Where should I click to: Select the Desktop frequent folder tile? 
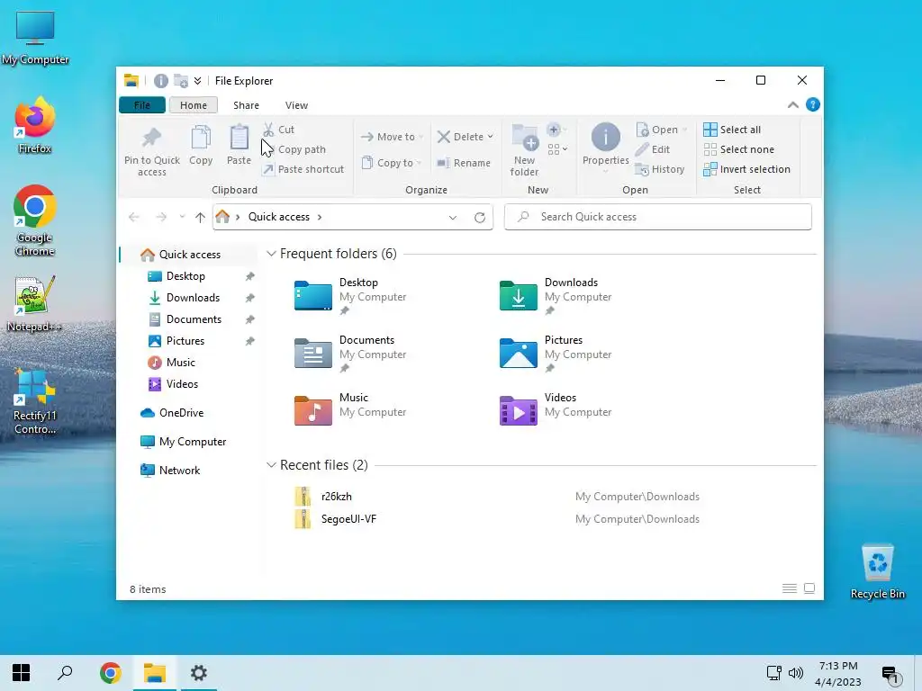[x=351, y=296]
